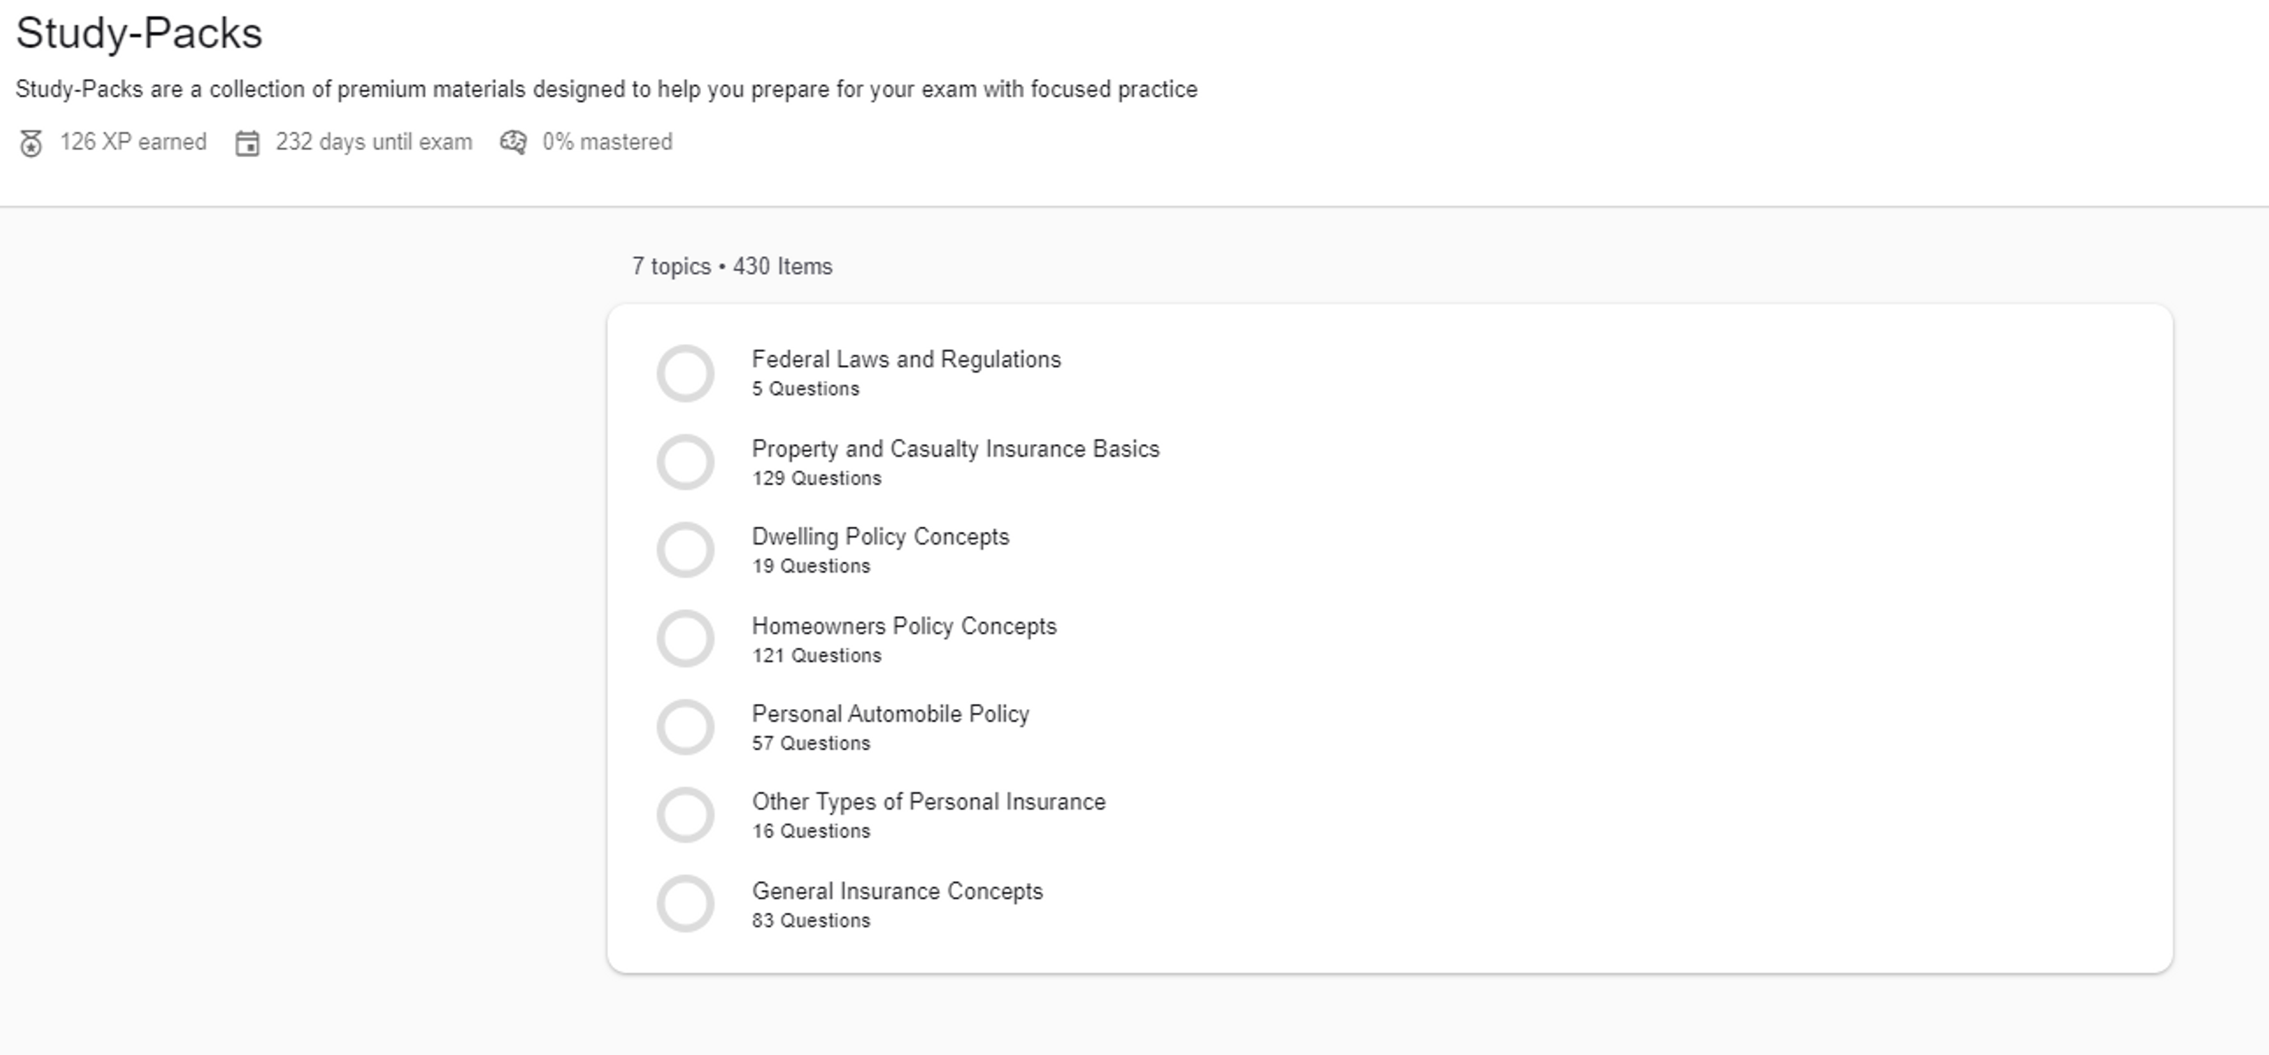This screenshot has width=2269, height=1055.
Task: Open the Federal Laws and Regulations topic
Action: pos(906,359)
